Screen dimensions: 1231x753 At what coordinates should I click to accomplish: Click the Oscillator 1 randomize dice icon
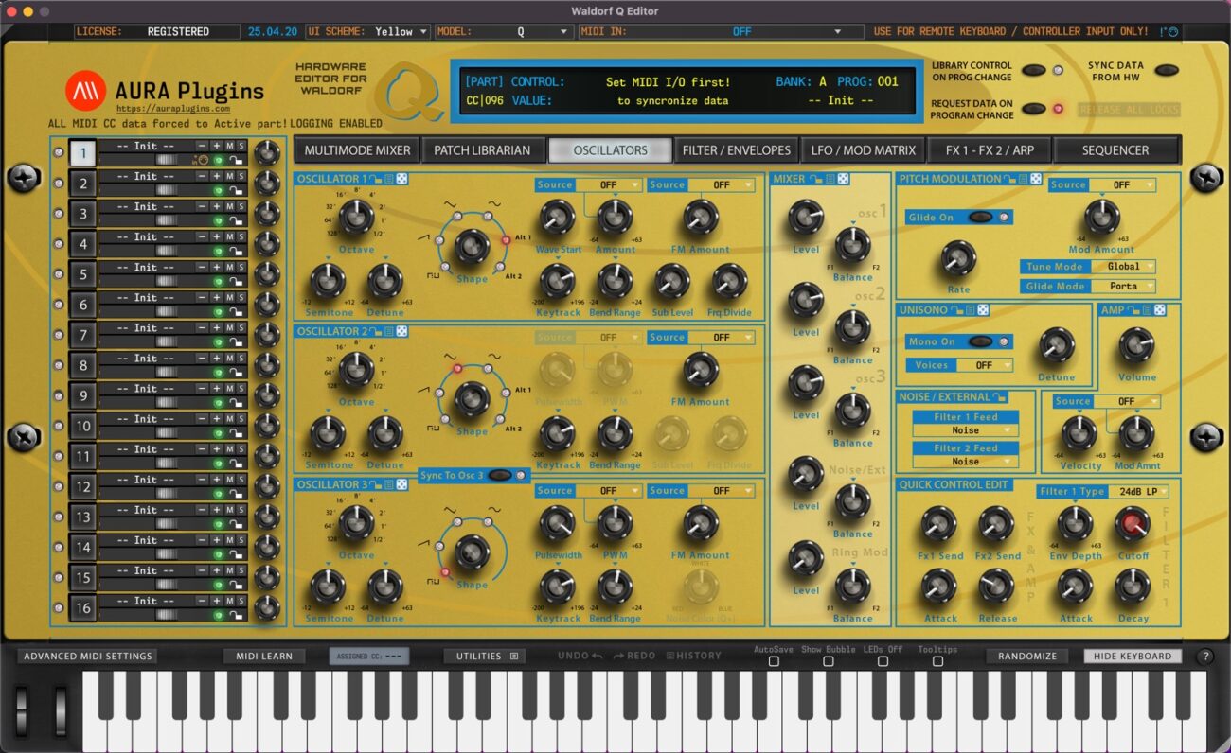pyautogui.click(x=401, y=179)
